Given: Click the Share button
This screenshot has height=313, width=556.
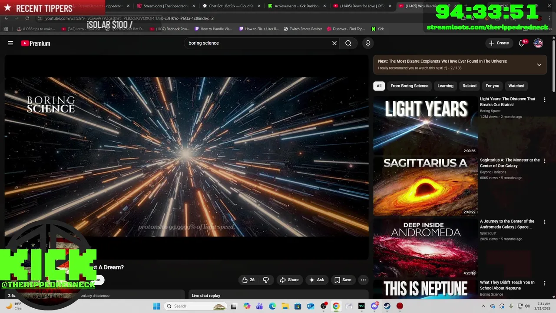Looking at the screenshot, I should coord(289,280).
